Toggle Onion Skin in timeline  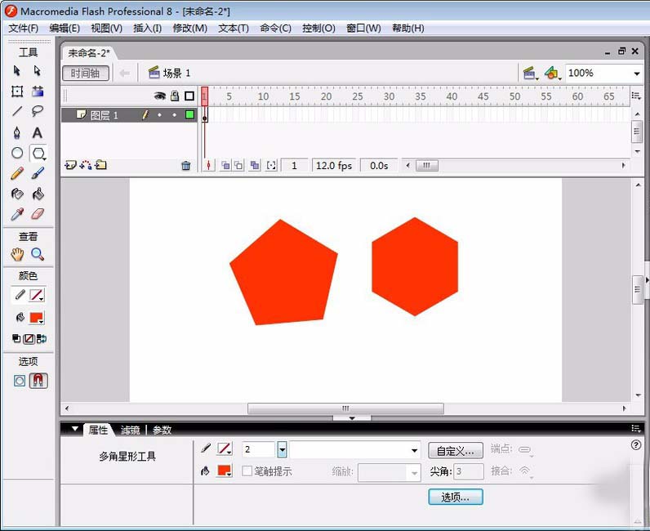[x=225, y=166]
